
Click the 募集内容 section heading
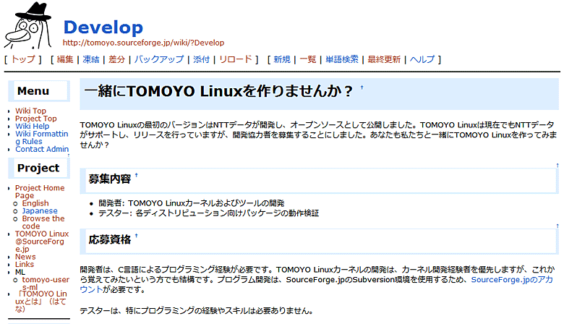click(x=110, y=179)
